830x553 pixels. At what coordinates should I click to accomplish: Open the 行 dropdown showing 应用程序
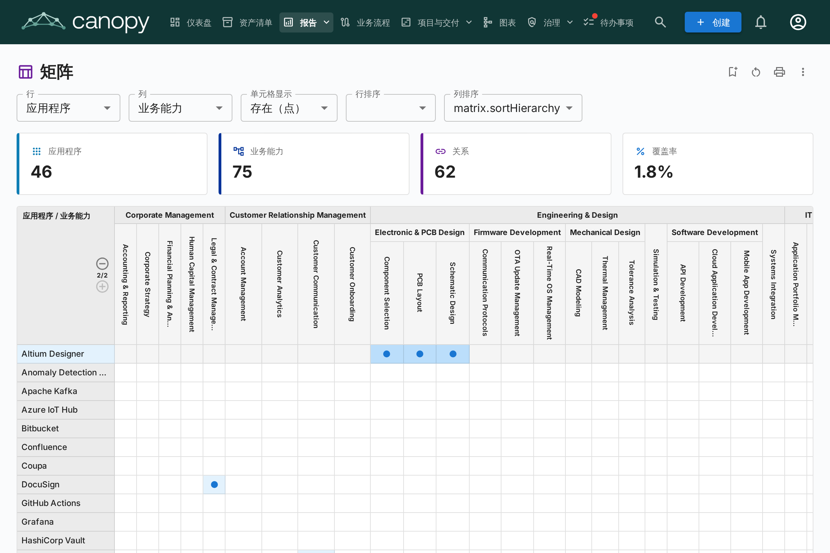[68, 108]
